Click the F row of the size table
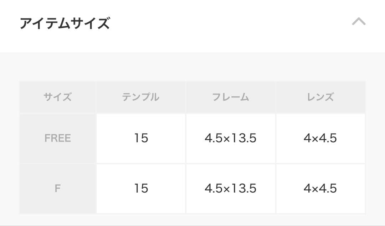This screenshot has height=226, width=385. click(192, 188)
